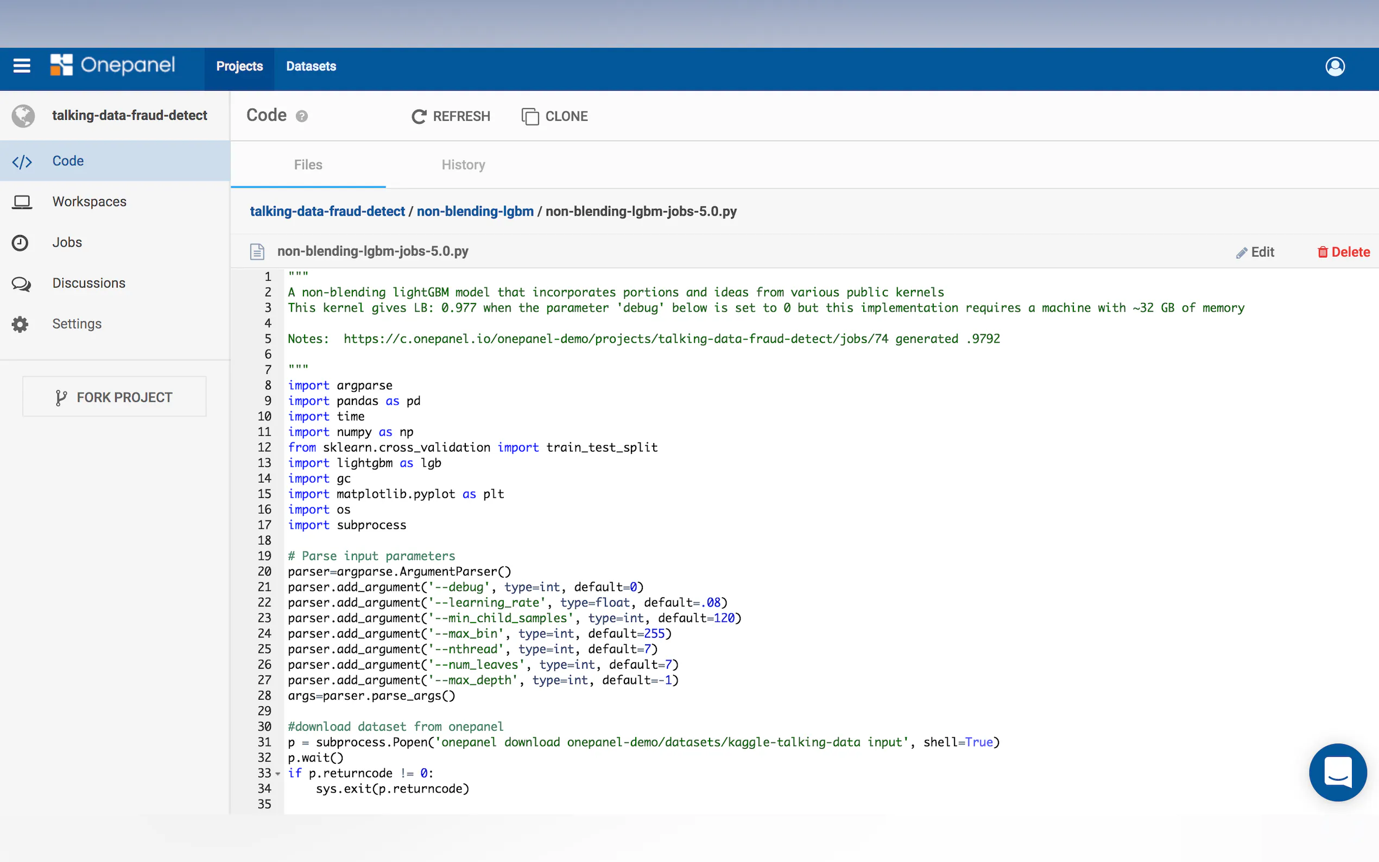Open the user account avatar icon
Screen dimensions: 1379x862
pyautogui.click(x=1334, y=67)
